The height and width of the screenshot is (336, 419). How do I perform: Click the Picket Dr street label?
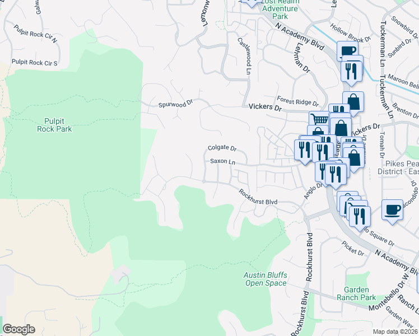pos(353,249)
